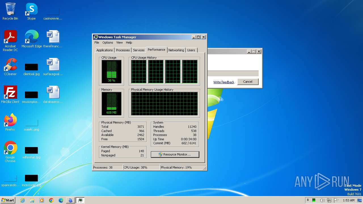Image resolution: width=363 pixels, height=204 pixels.
Task: Click Edge icon in taskbar
Action: [61, 200]
